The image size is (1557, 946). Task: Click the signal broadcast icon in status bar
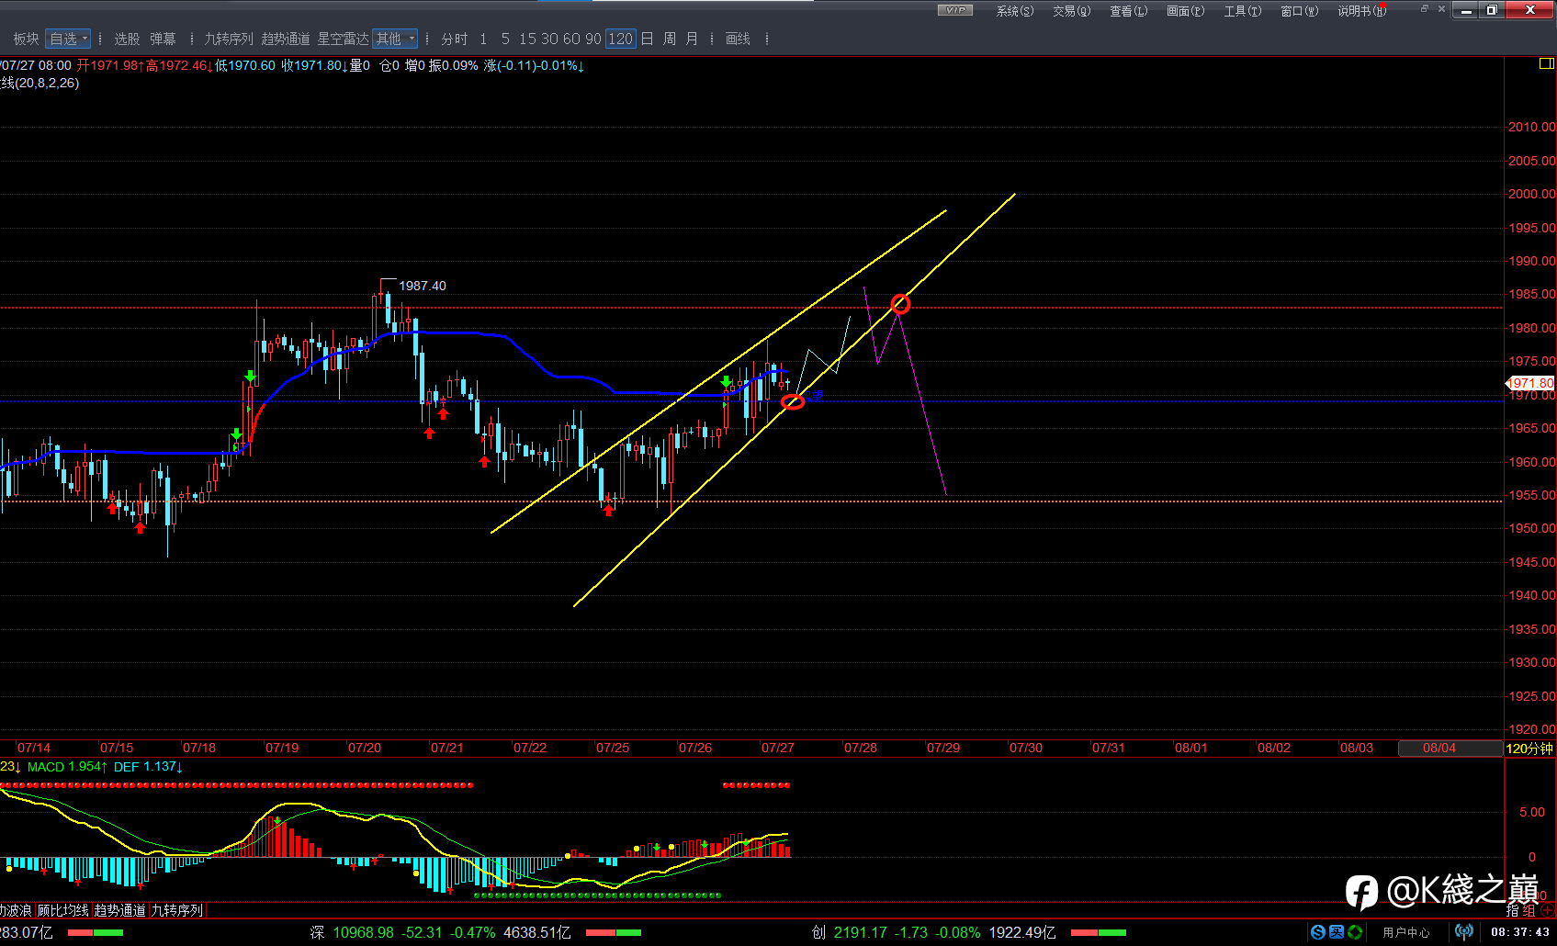tap(1463, 932)
